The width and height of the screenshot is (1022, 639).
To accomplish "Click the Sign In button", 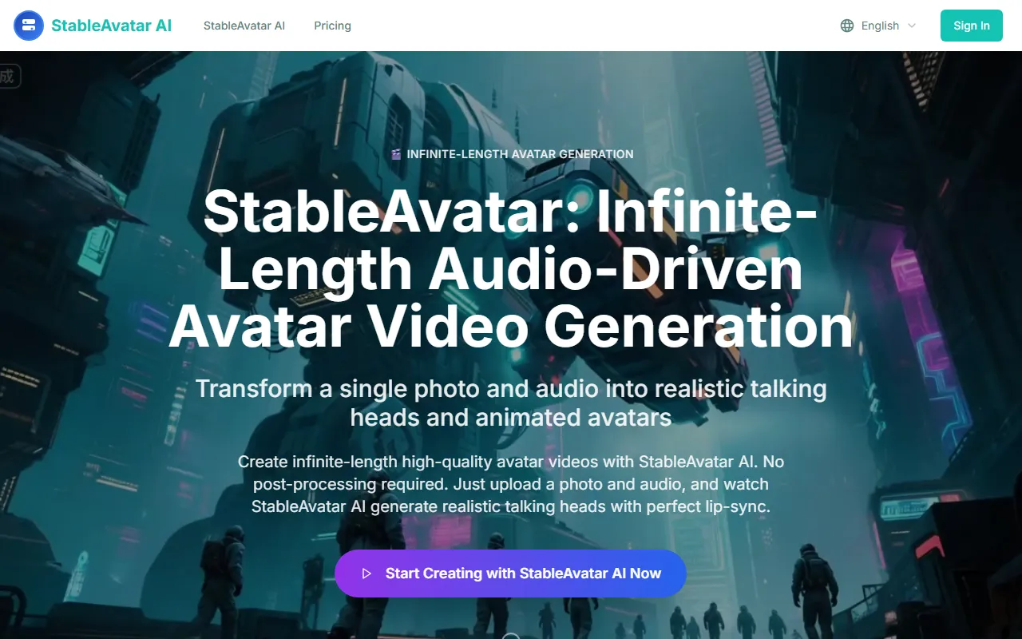I will [971, 26].
